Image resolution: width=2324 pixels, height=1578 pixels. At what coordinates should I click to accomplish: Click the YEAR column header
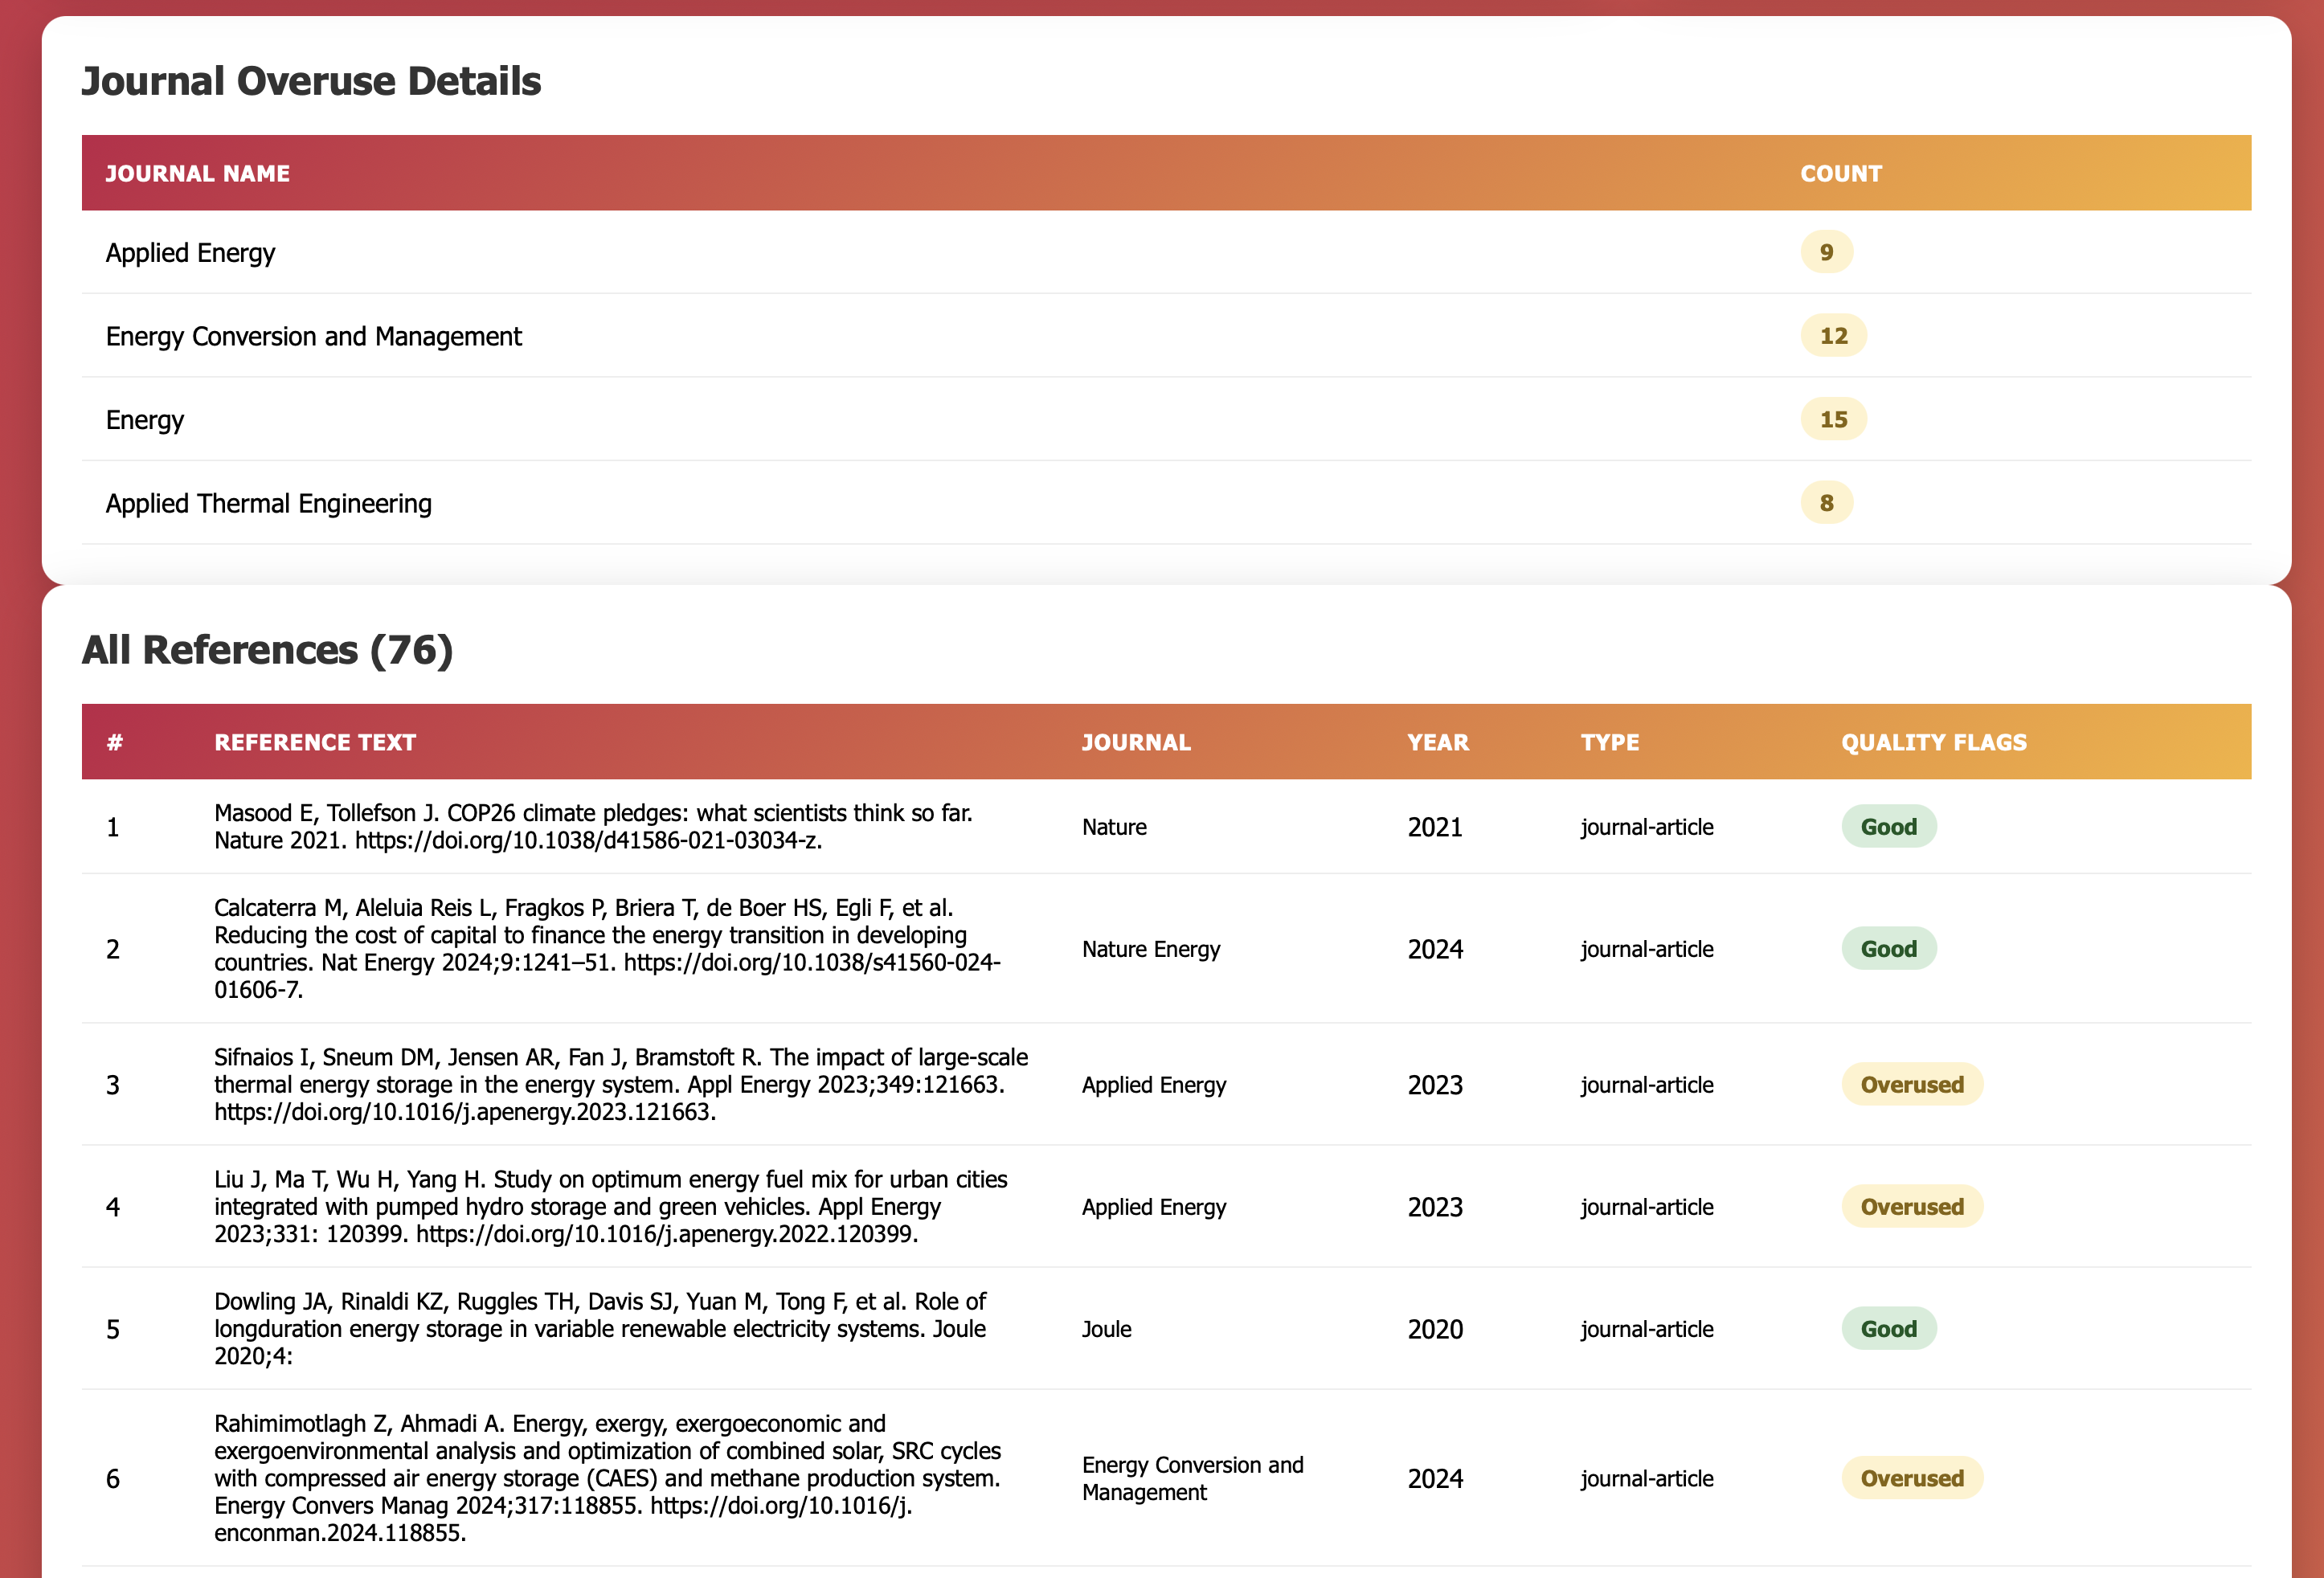tap(1437, 742)
